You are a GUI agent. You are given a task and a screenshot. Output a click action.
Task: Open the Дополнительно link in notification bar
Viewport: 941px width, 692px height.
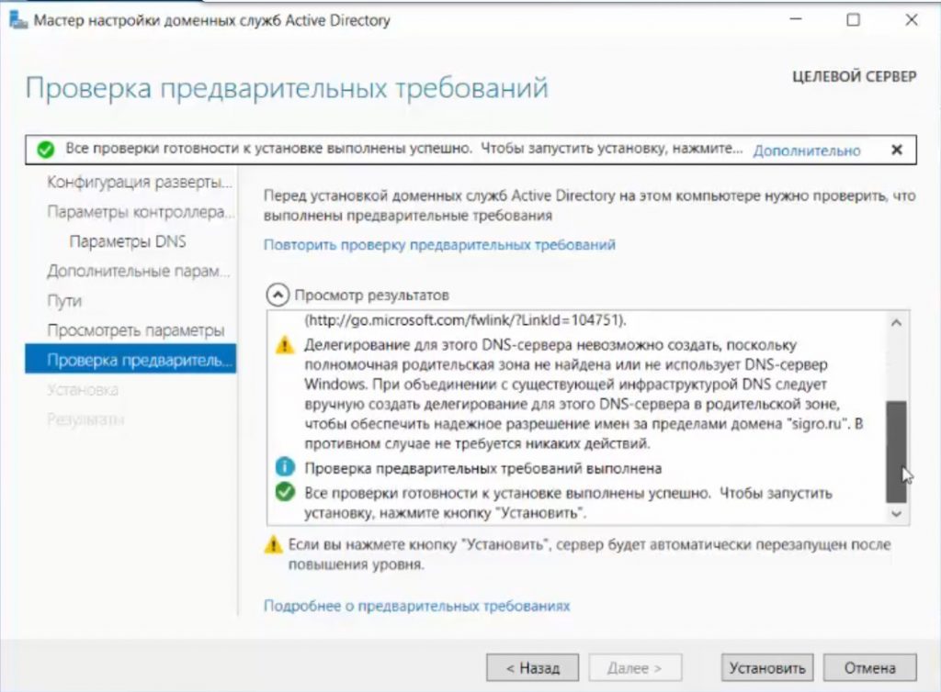pos(806,151)
